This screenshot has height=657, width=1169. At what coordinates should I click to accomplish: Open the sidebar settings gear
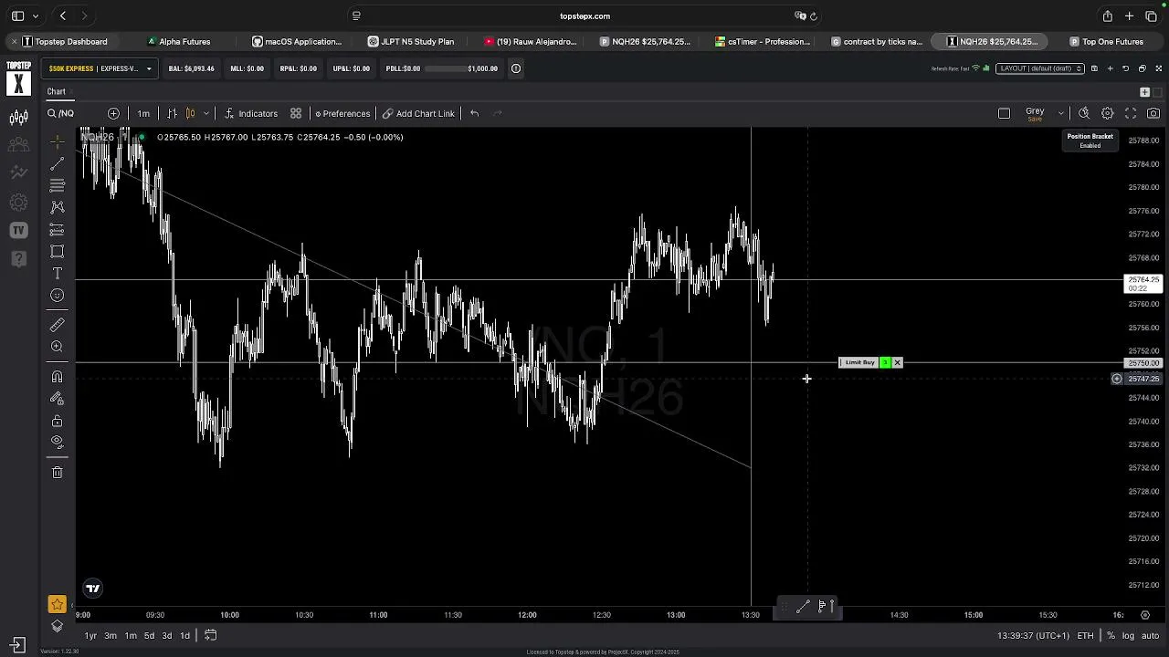coord(18,203)
